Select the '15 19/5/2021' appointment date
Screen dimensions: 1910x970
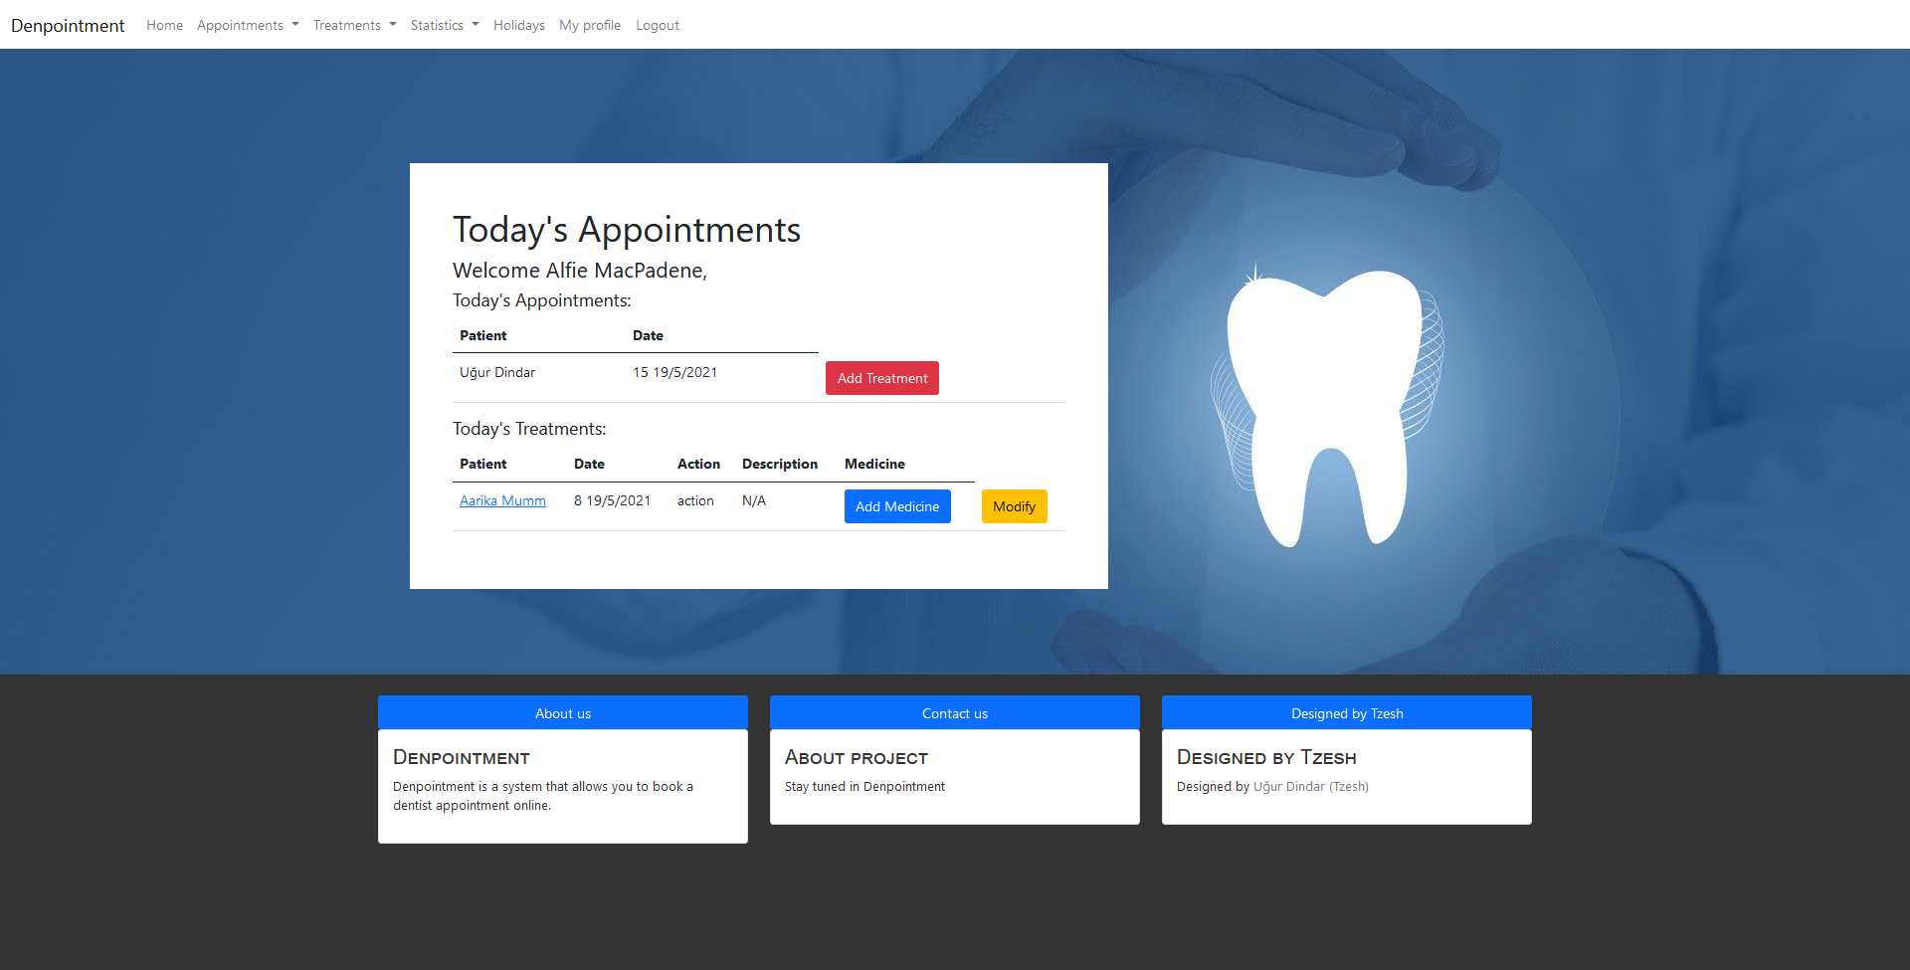[x=675, y=372]
